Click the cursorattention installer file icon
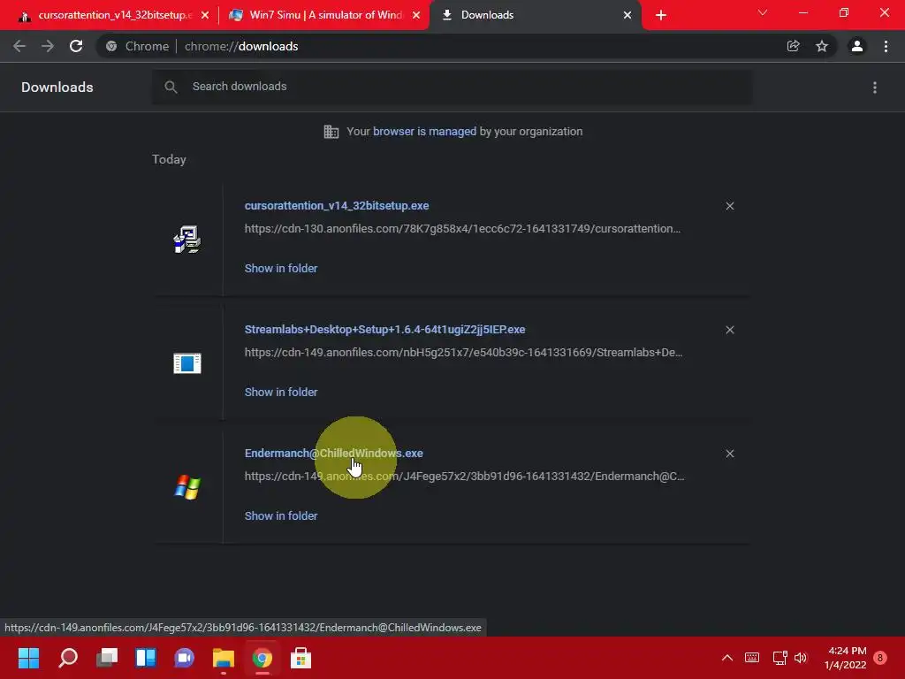This screenshot has width=905, height=679. (x=187, y=240)
